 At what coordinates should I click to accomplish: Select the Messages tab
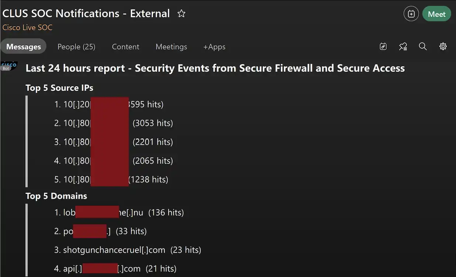pos(23,46)
